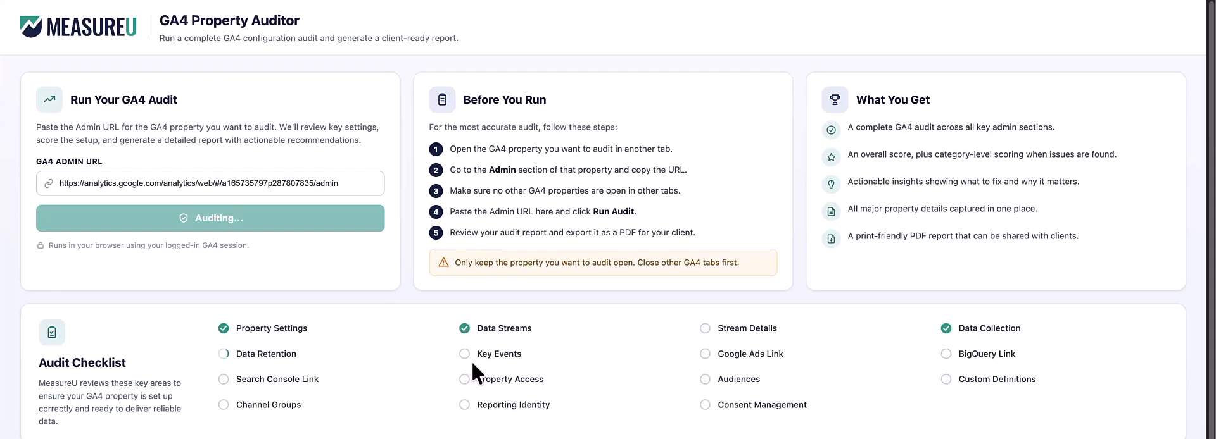Click the Channel Groups status circle
The height and width of the screenshot is (439, 1216).
point(224,405)
